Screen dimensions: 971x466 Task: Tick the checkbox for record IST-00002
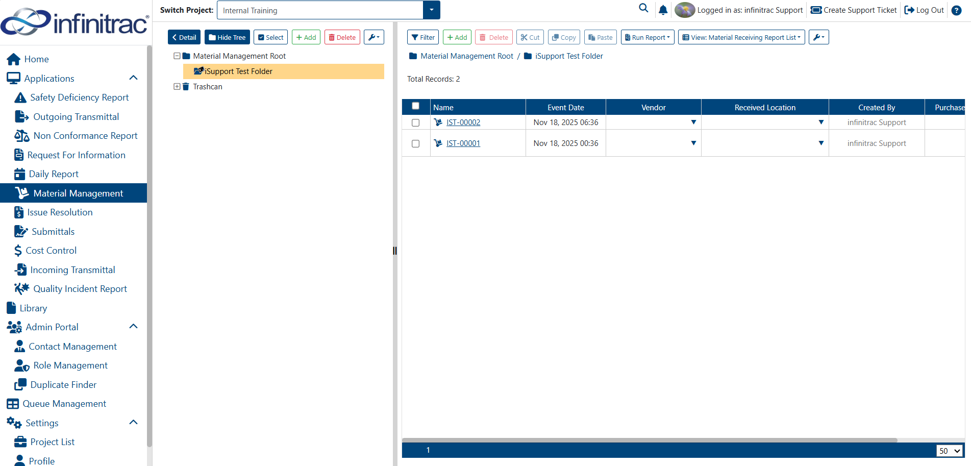(x=415, y=122)
